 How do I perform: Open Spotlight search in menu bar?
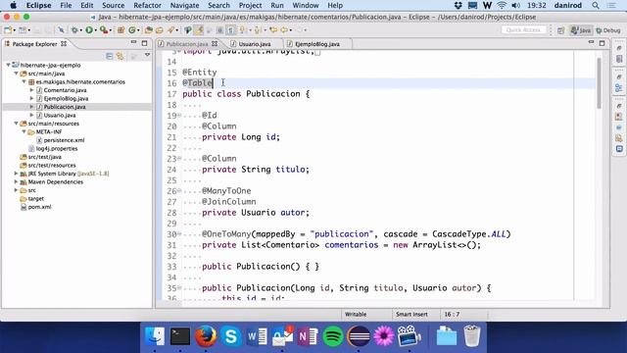point(596,6)
